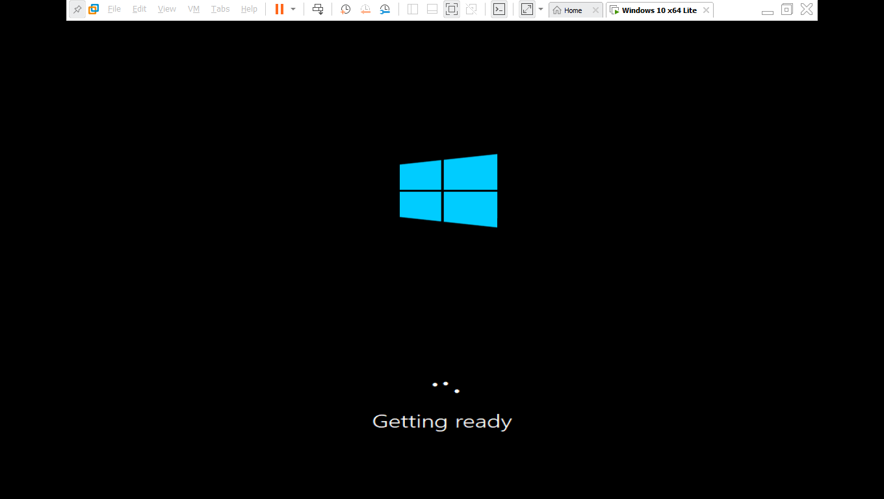Toggle full screen mode icon
884x499 pixels.
tap(452, 9)
